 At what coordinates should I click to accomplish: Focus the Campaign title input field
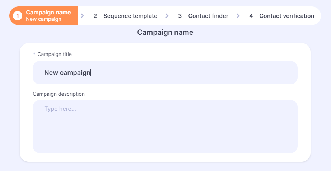pos(165,72)
